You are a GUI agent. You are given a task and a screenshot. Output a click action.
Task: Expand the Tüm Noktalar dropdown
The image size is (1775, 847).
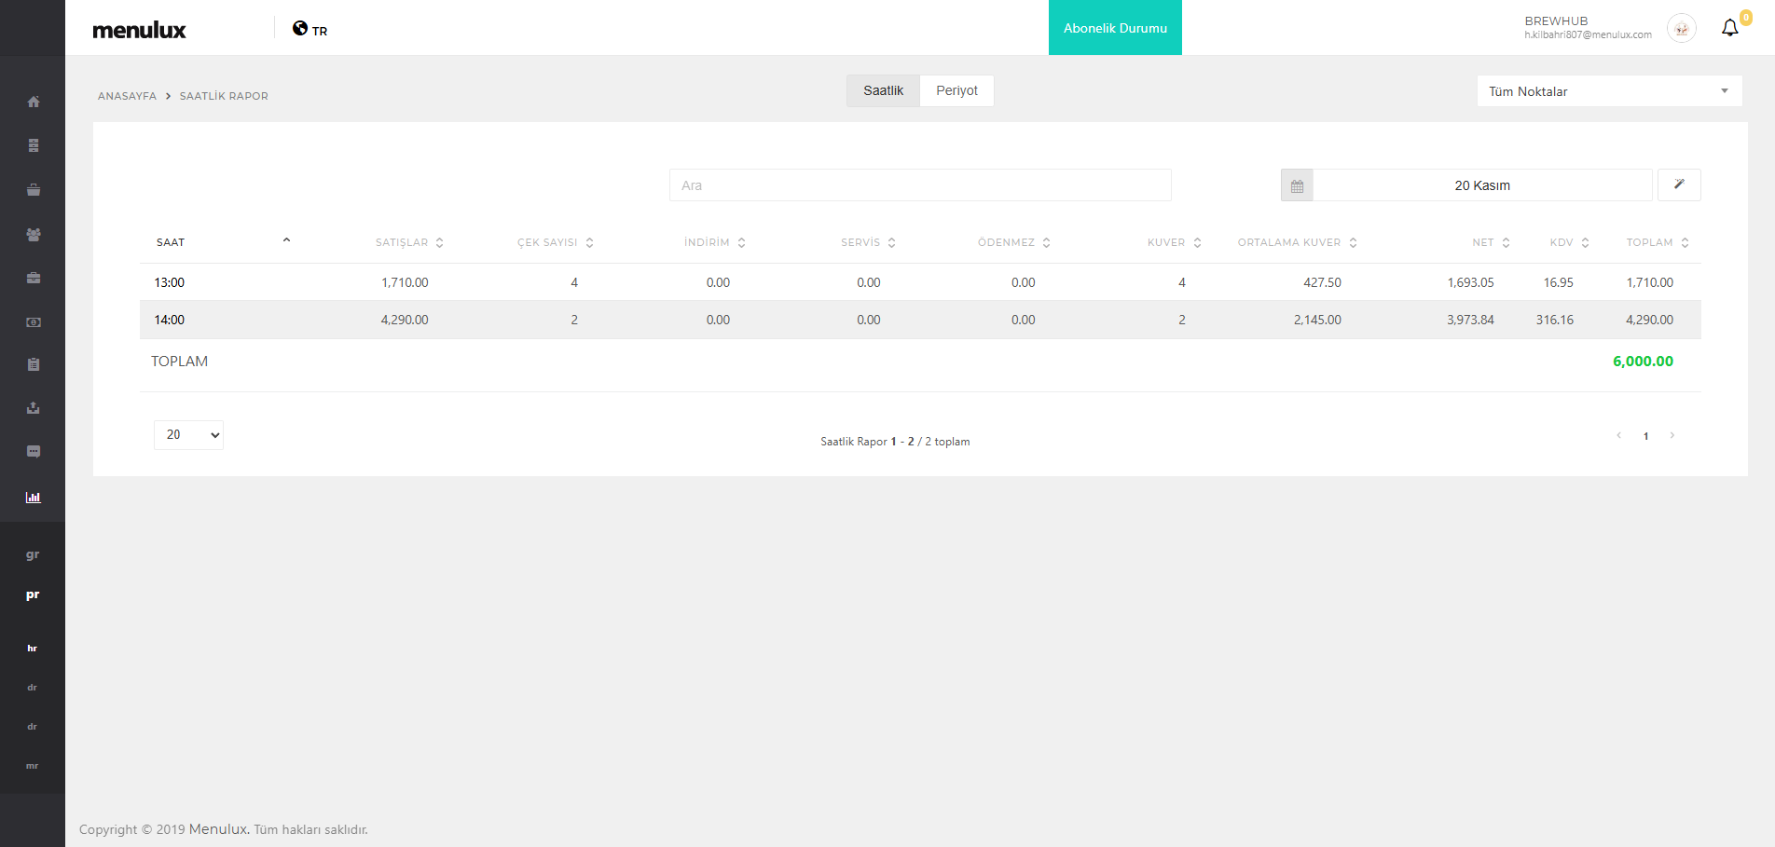(x=1609, y=91)
